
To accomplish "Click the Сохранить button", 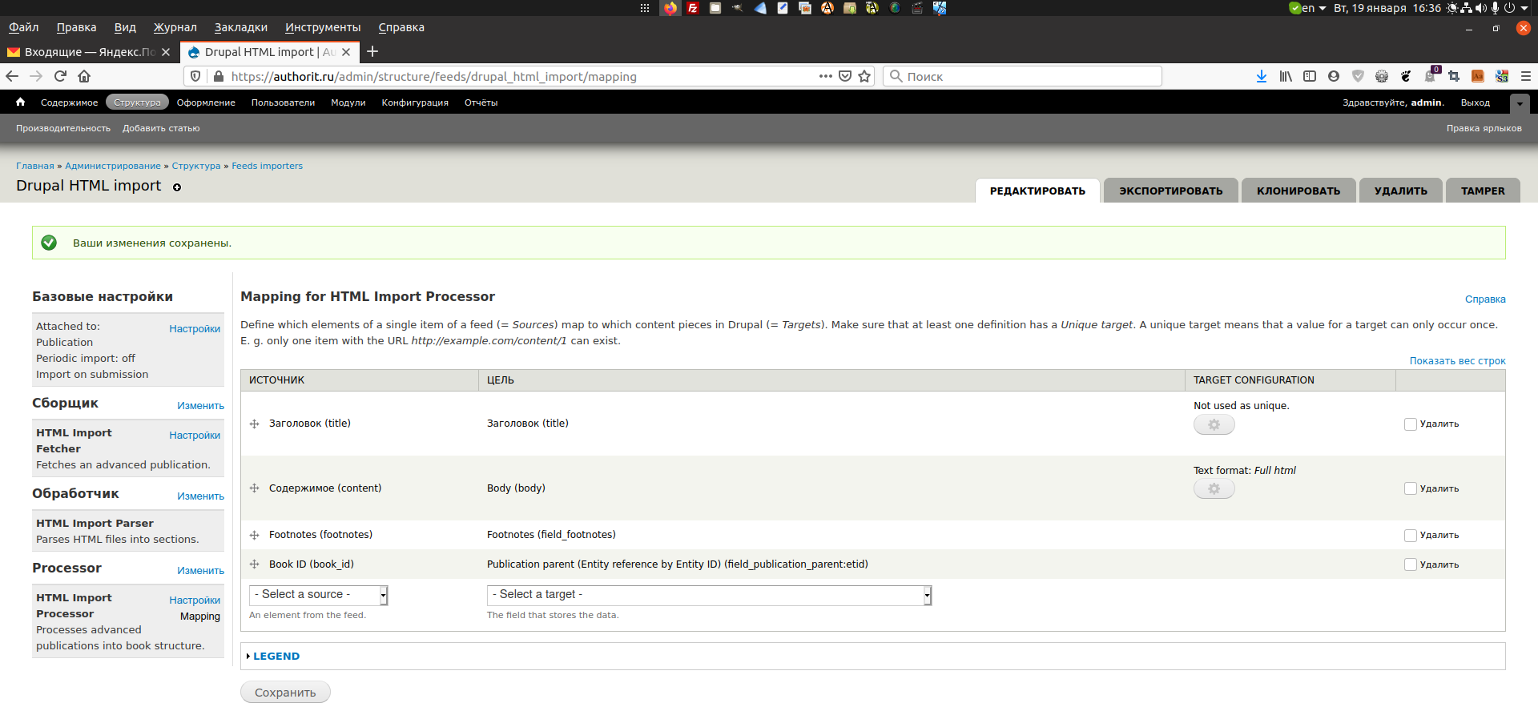I will pos(285,693).
